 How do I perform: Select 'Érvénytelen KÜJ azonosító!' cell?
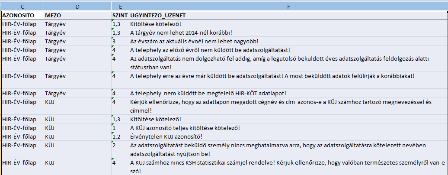point(288,136)
